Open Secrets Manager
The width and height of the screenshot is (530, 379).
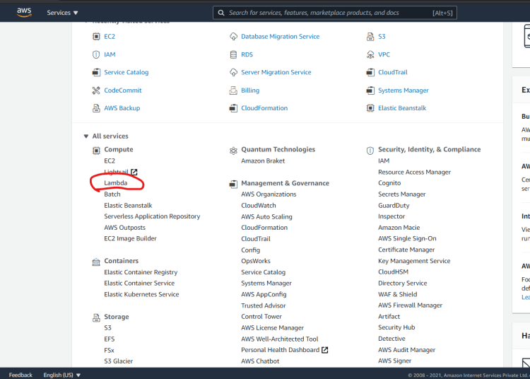[x=402, y=194]
